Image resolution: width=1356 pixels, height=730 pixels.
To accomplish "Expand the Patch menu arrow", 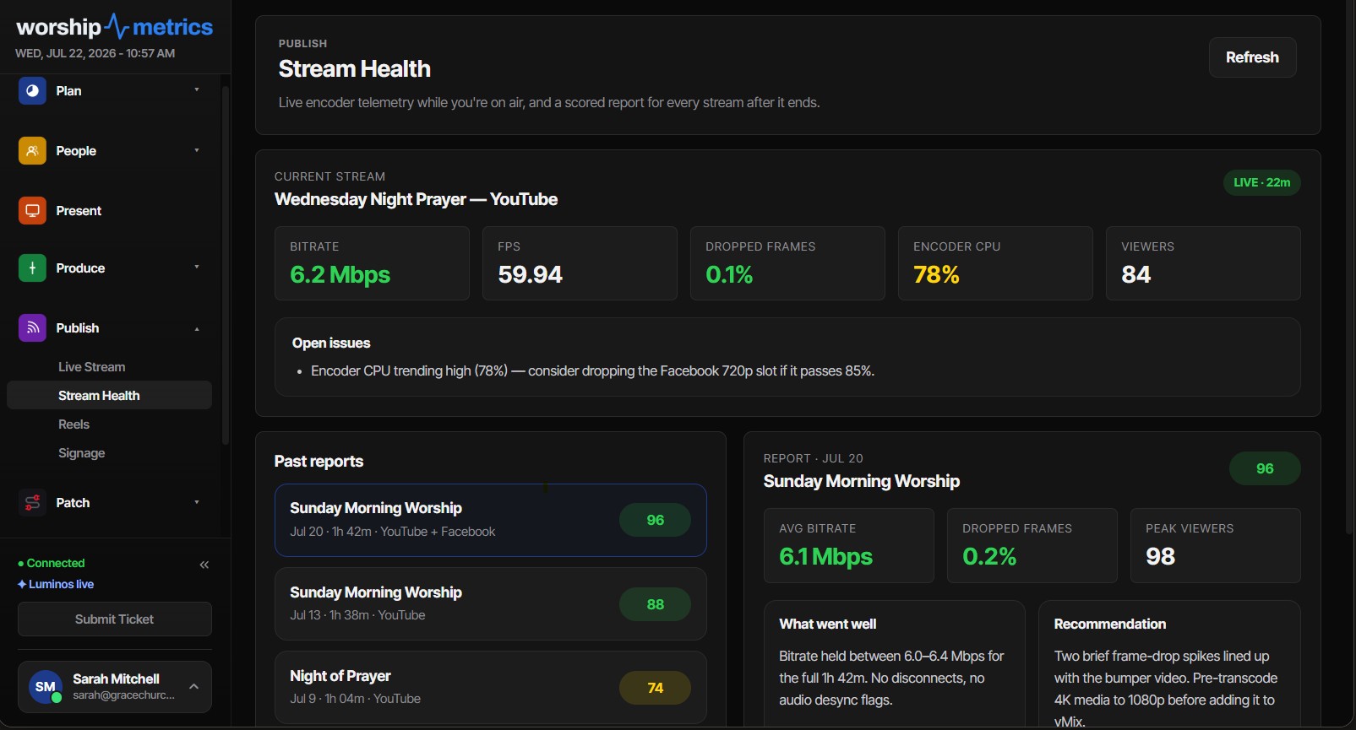I will tap(197, 502).
